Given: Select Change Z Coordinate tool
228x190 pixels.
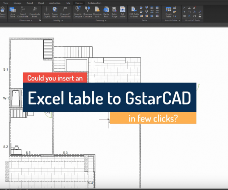Looking at the screenshot, I should (65, 12).
